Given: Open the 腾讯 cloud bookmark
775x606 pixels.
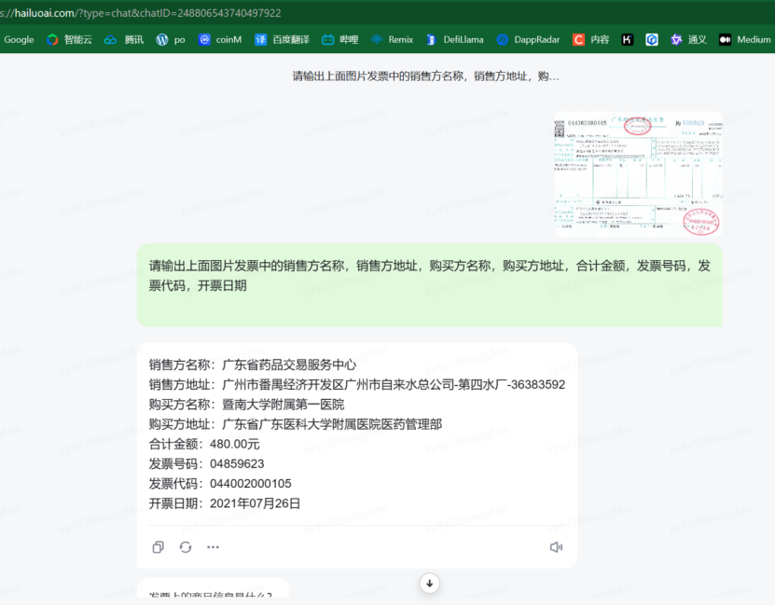Looking at the screenshot, I should [124, 39].
